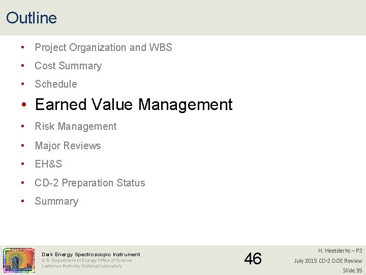The height and width of the screenshot is (275, 366).
Task: Select the Schedule outline entry
Action: 56,84
